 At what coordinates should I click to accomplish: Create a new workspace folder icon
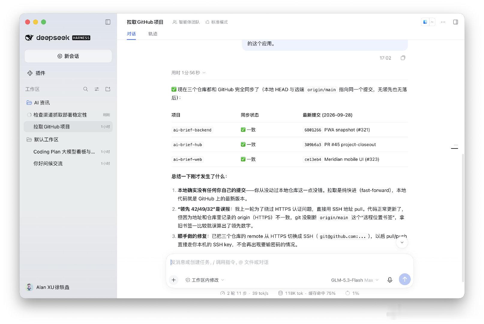tap(108, 89)
